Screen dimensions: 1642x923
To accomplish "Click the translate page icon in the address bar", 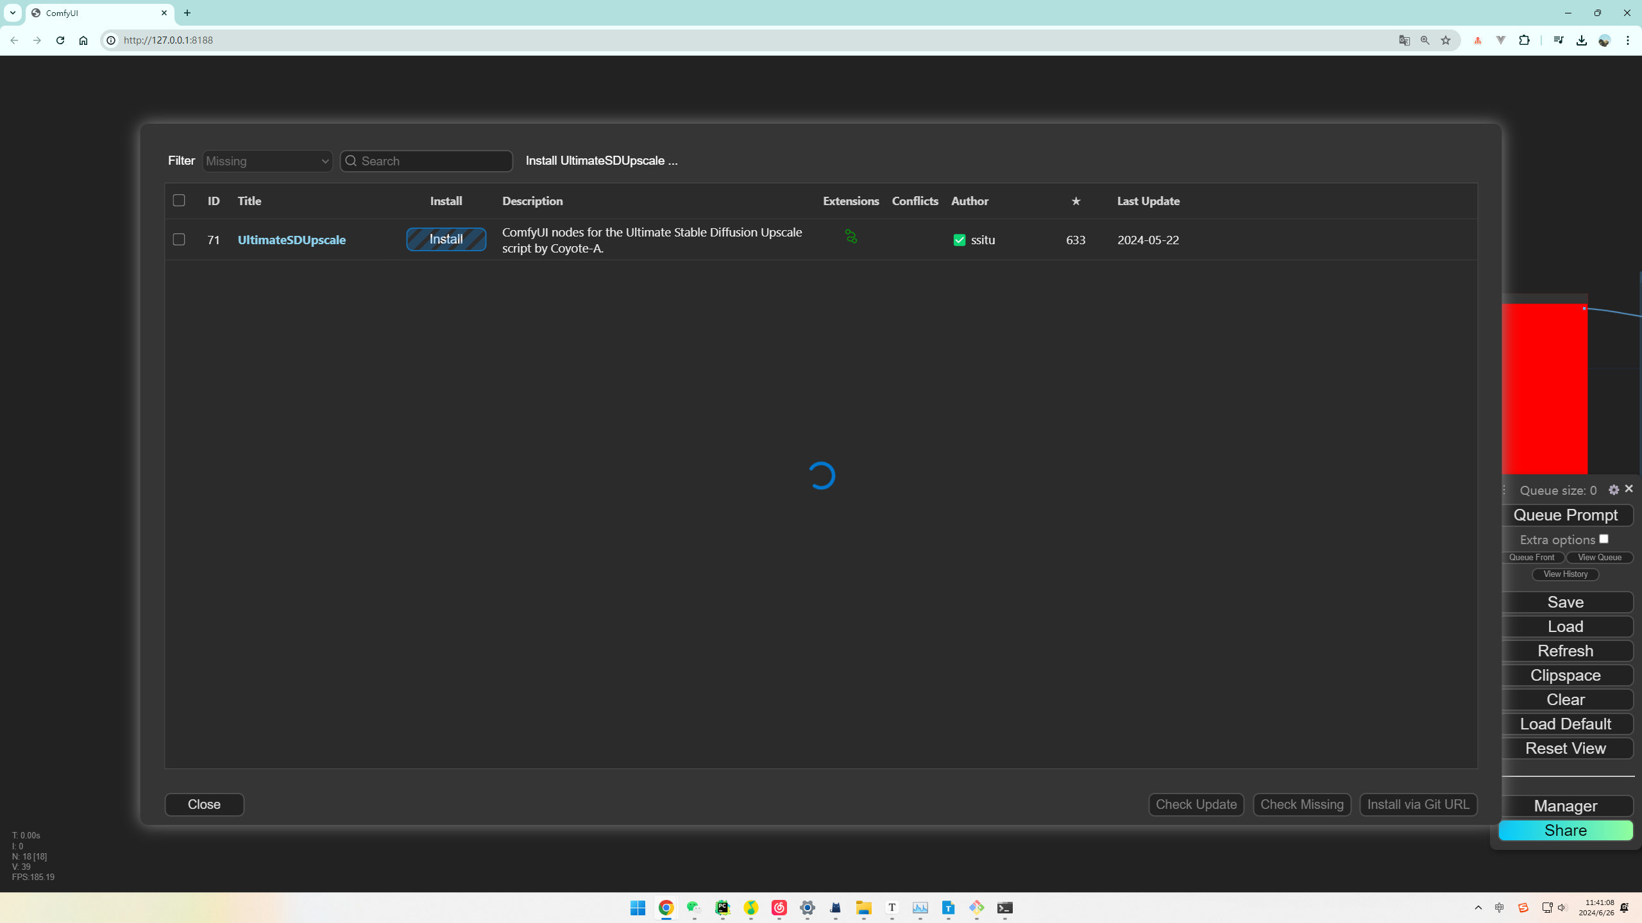I will click(1405, 40).
